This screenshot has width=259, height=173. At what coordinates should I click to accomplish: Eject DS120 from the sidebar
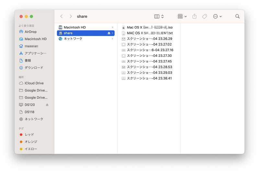tap(47, 105)
